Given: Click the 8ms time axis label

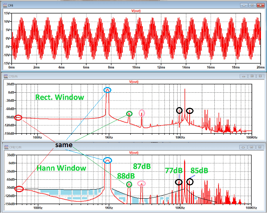Looking at the screenshot, I should coord(111,67).
